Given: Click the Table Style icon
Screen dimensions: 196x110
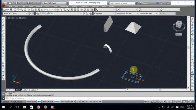Looking at the screenshot, I should 140,9.
